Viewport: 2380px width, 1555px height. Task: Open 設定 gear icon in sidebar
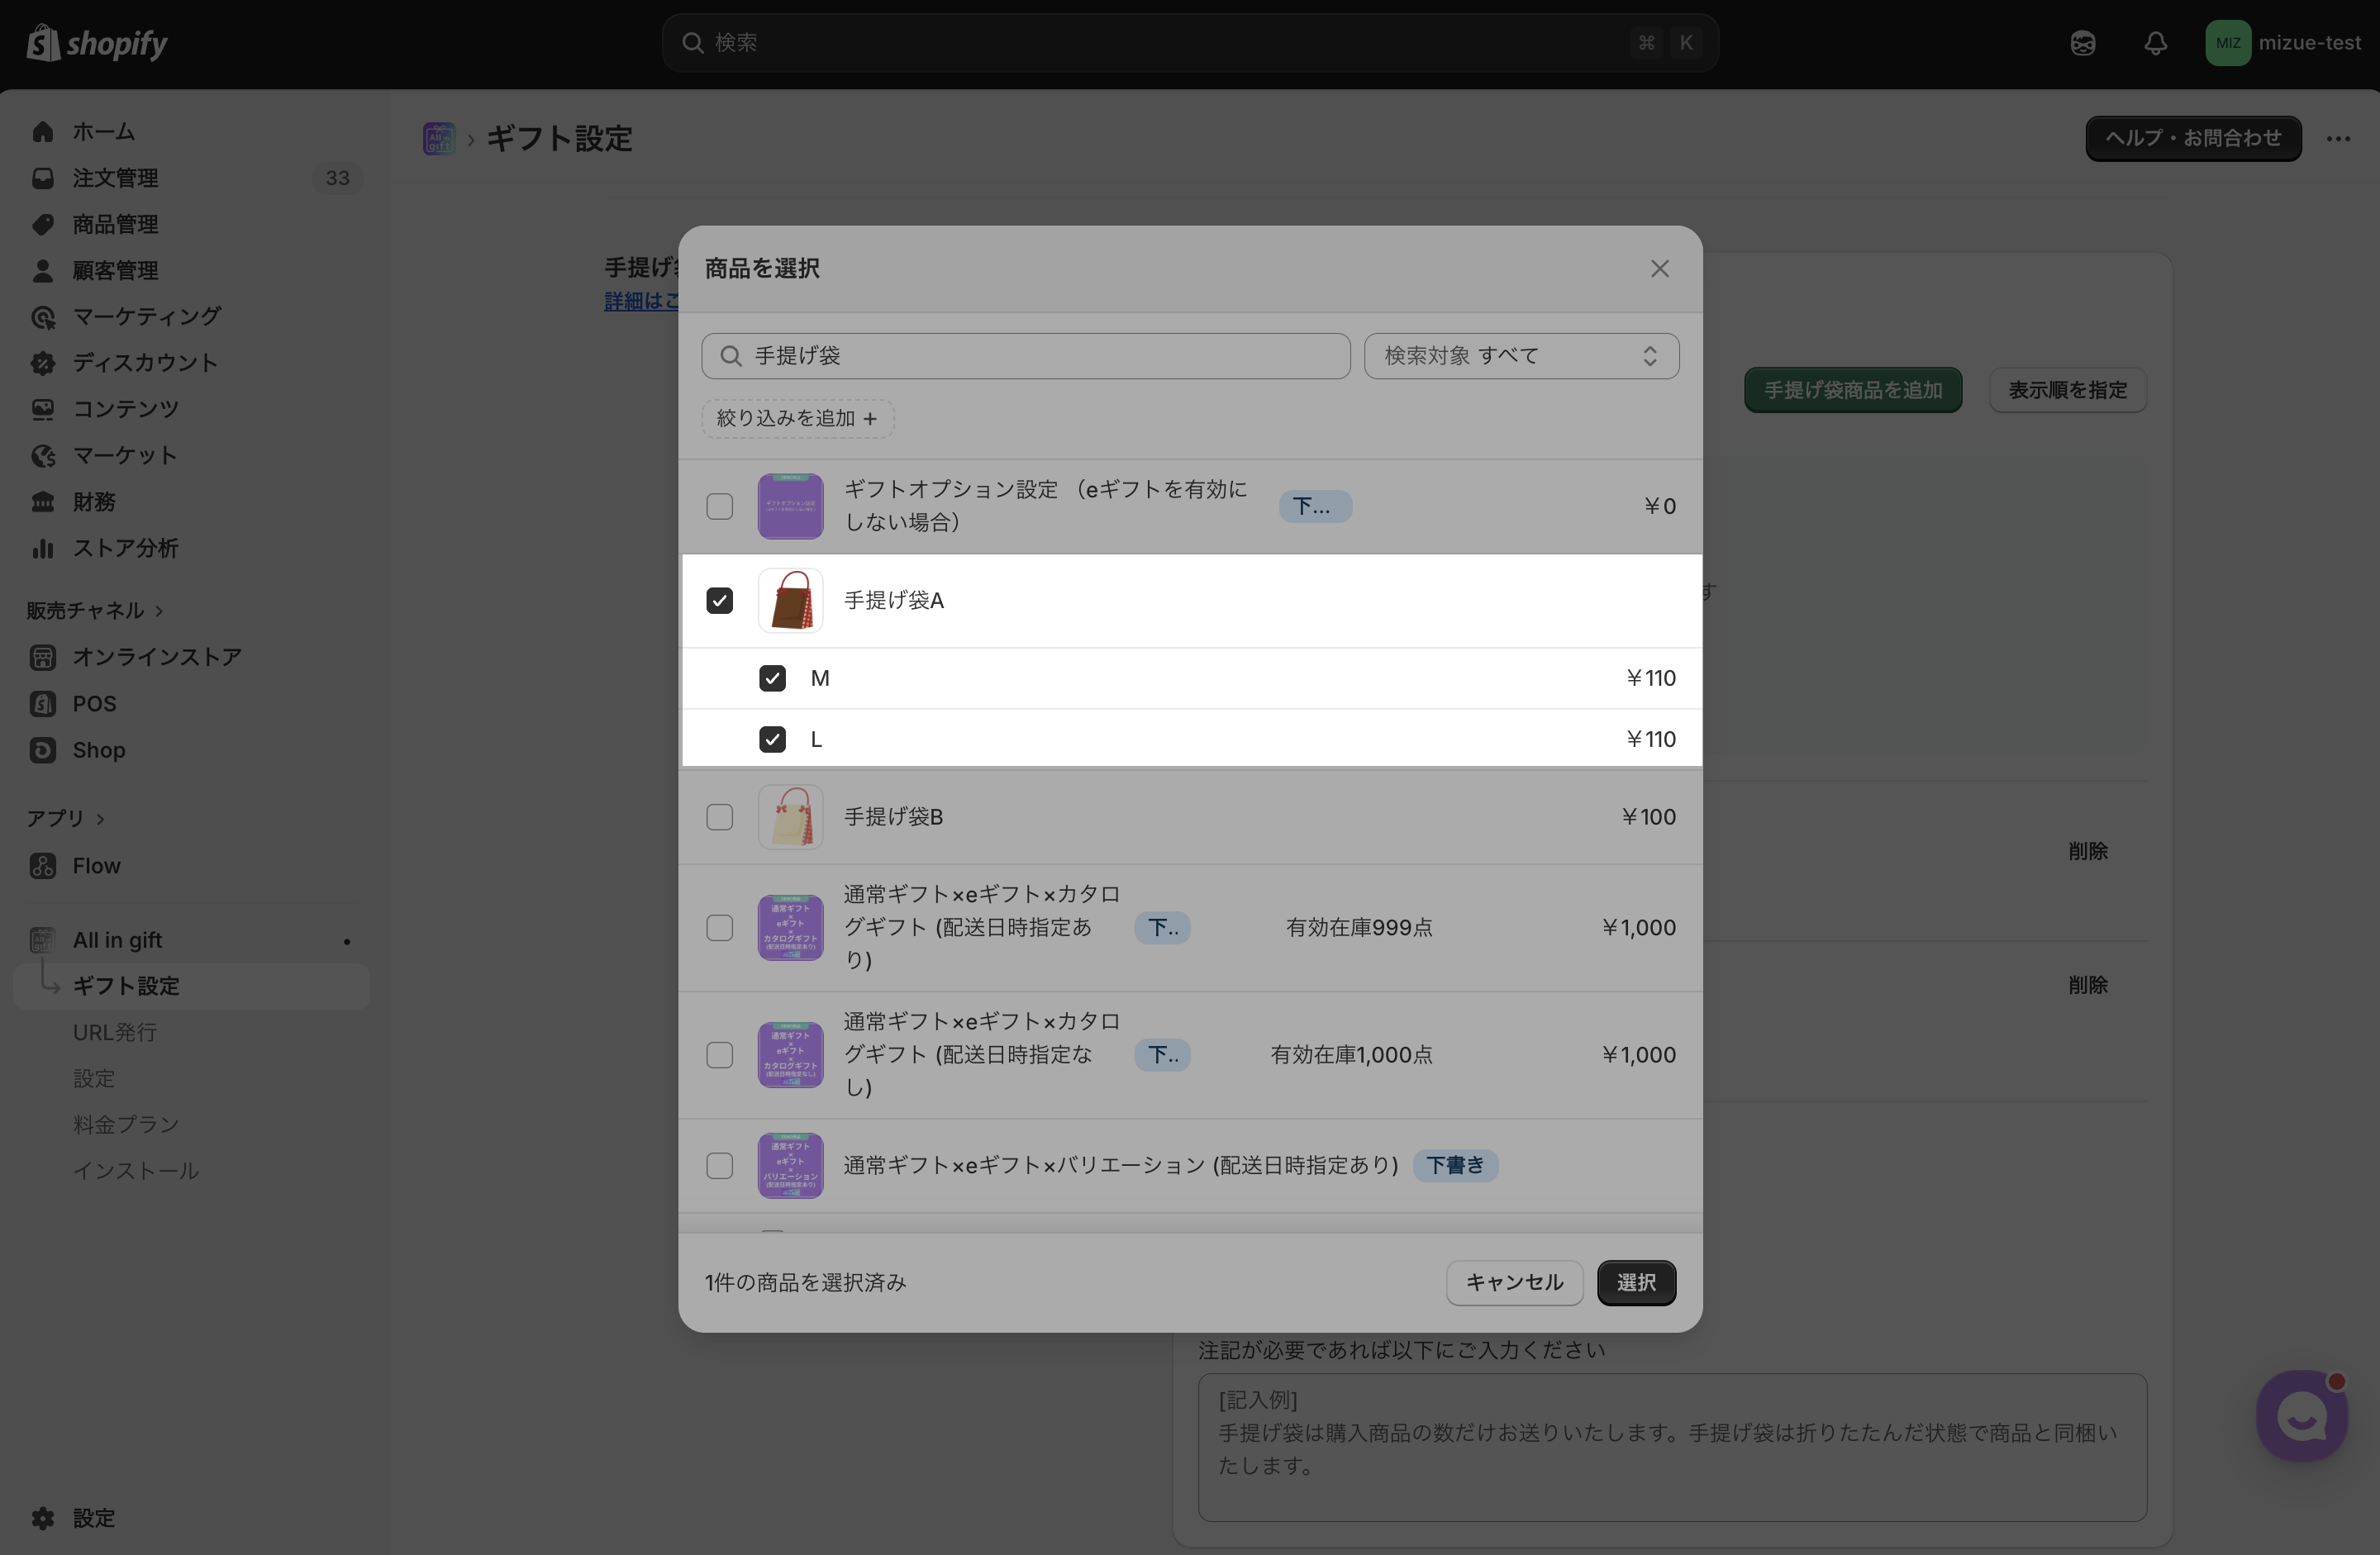click(43, 1517)
